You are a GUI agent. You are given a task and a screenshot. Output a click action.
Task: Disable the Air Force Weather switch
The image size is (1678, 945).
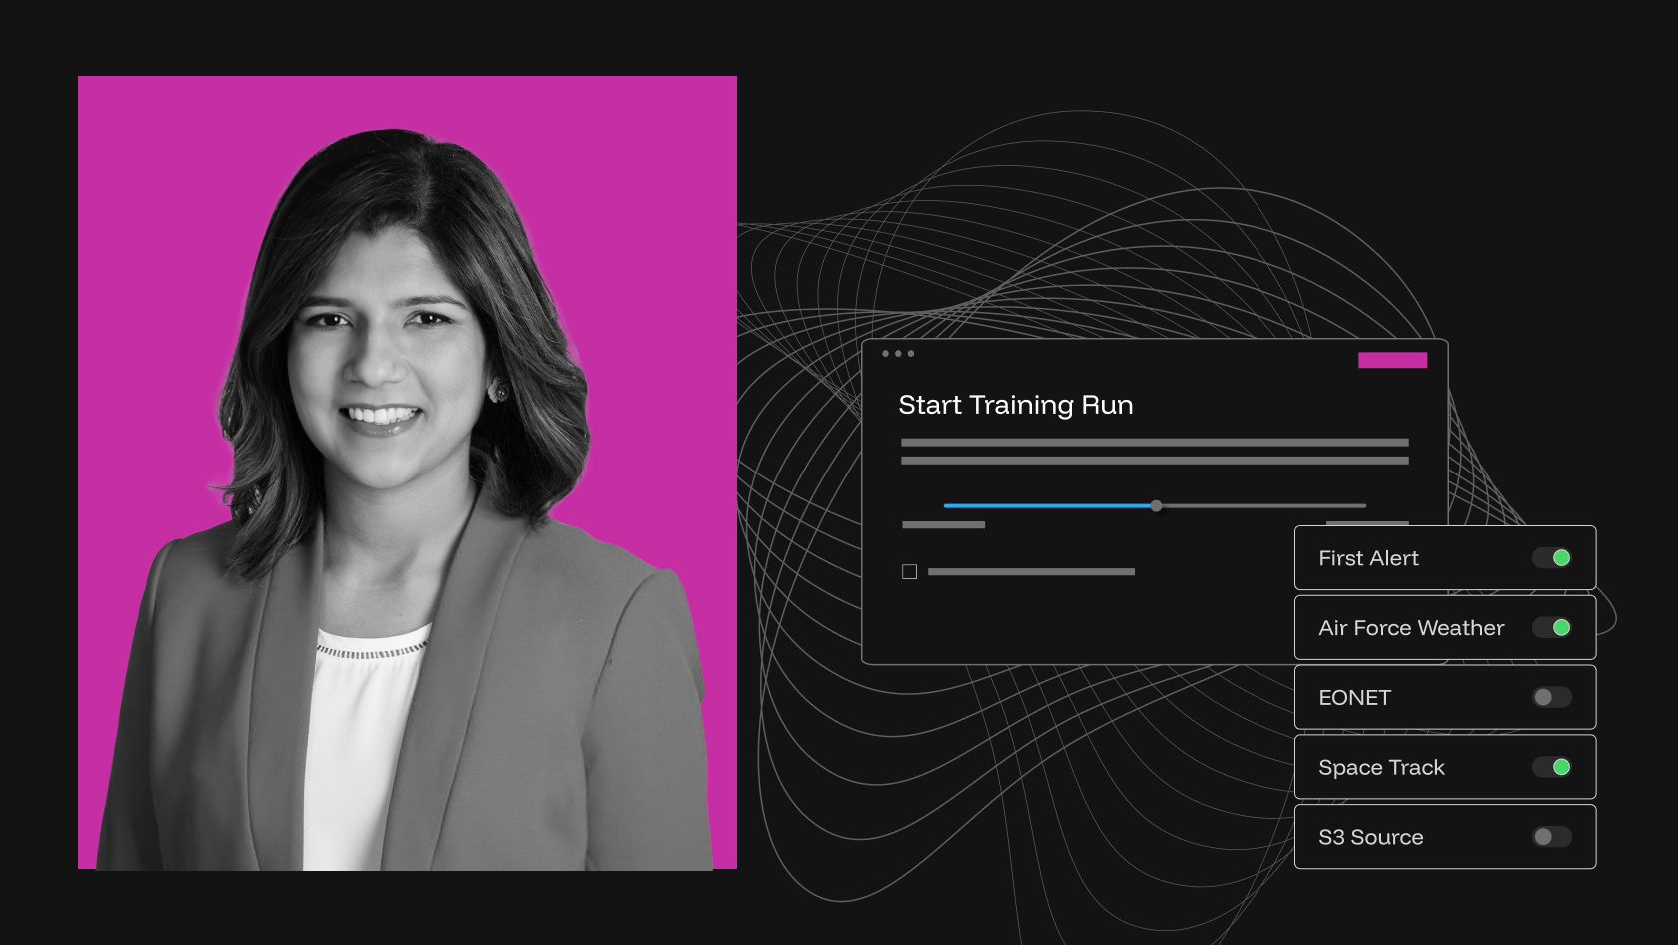click(x=1552, y=628)
